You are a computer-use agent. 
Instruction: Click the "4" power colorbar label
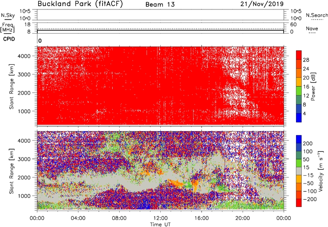pyautogui.click(x=304, y=113)
